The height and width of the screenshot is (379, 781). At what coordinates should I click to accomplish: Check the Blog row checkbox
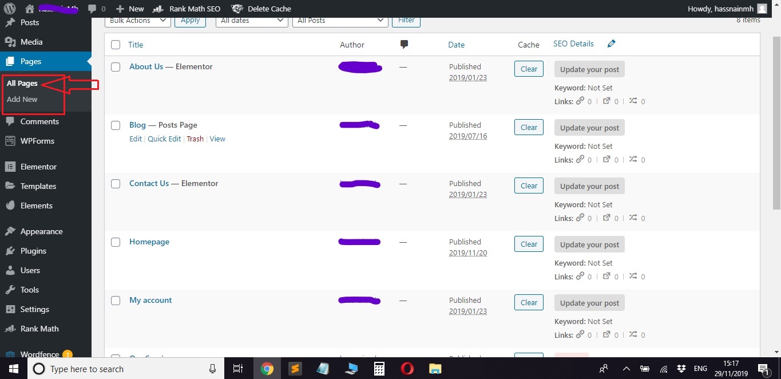click(116, 125)
